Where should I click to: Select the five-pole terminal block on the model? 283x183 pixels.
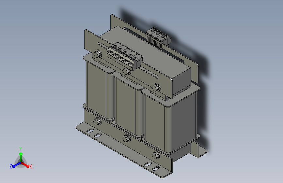point(125,56)
